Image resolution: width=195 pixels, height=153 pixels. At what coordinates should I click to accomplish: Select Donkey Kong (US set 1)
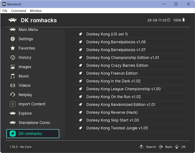click(130, 34)
